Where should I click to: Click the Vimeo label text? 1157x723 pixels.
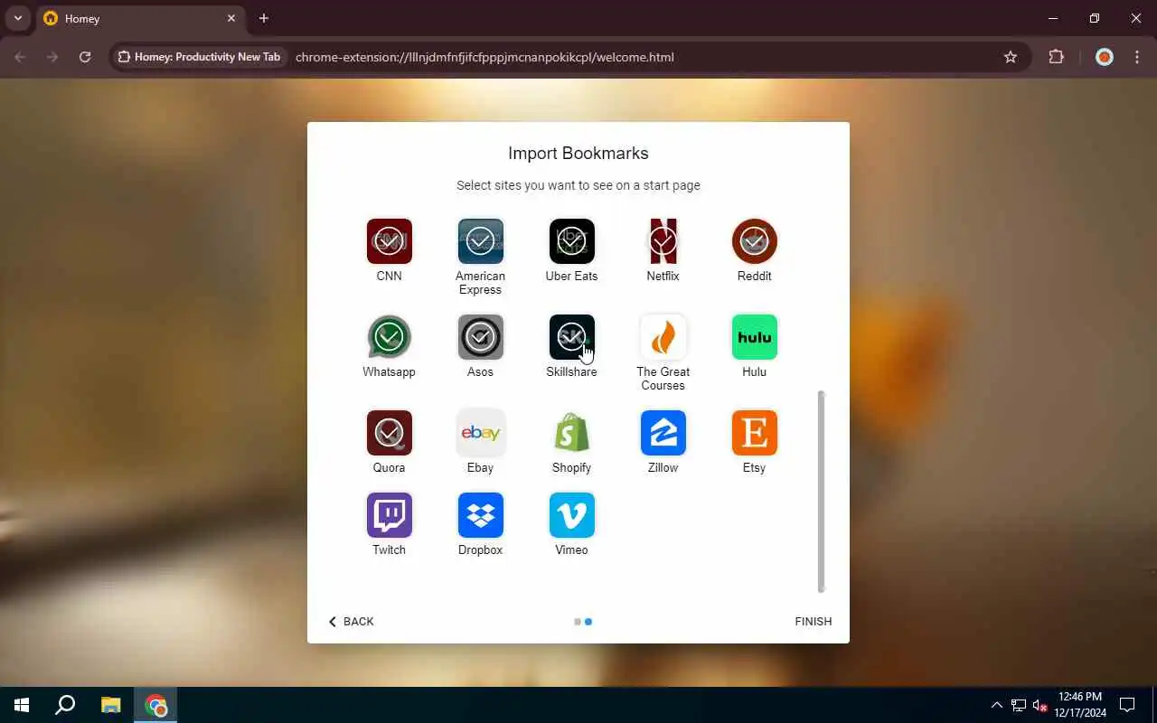(x=571, y=549)
